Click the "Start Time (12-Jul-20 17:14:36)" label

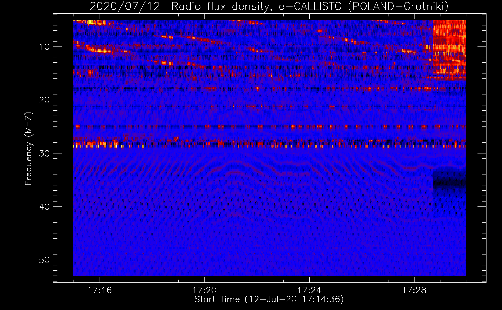pyautogui.click(x=269, y=299)
